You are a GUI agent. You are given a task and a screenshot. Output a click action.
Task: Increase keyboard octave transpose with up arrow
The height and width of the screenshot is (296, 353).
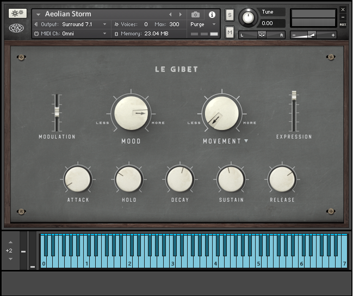[x=10, y=242]
